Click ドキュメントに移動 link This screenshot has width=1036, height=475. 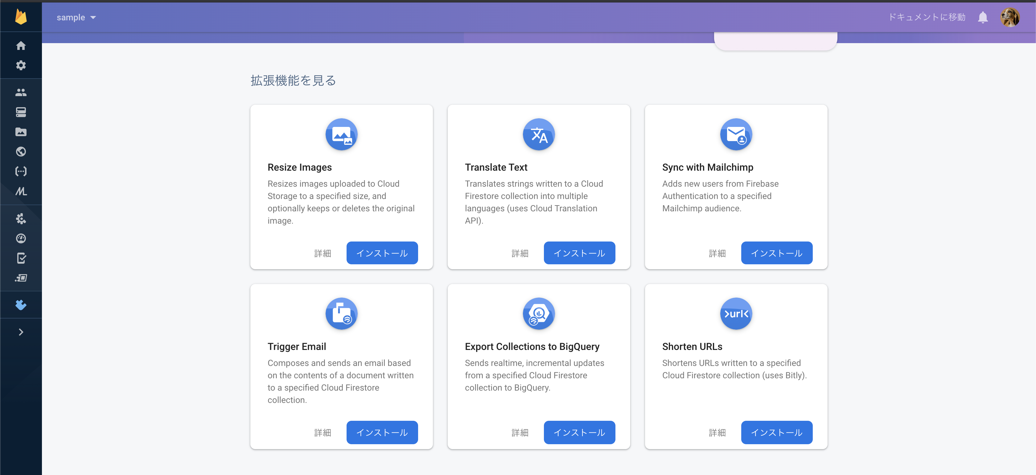pyautogui.click(x=927, y=17)
